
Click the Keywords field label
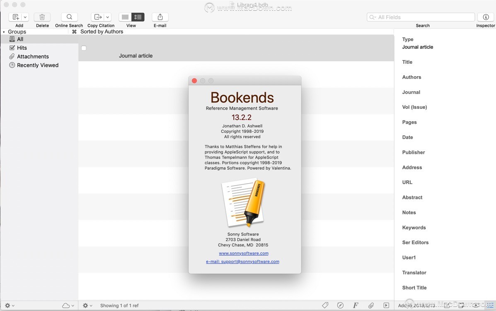(414, 227)
